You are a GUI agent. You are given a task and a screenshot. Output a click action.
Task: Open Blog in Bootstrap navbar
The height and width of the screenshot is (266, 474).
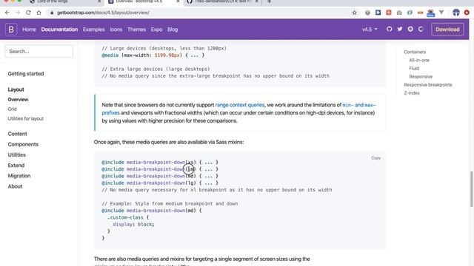click(173, 30)
